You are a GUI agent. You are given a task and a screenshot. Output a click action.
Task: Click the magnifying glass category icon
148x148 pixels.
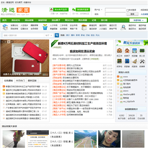tap(123, 27)
